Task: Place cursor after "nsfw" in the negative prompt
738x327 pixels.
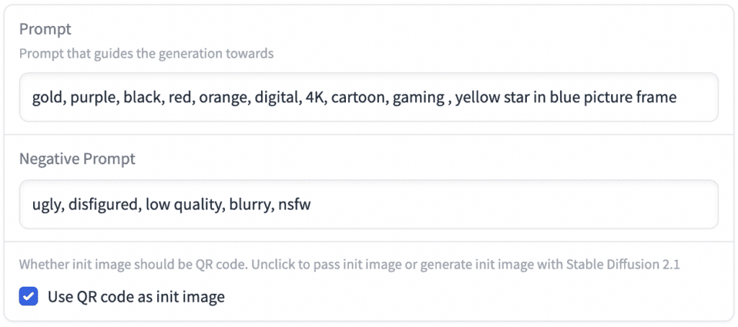Action: click(311, 205)
